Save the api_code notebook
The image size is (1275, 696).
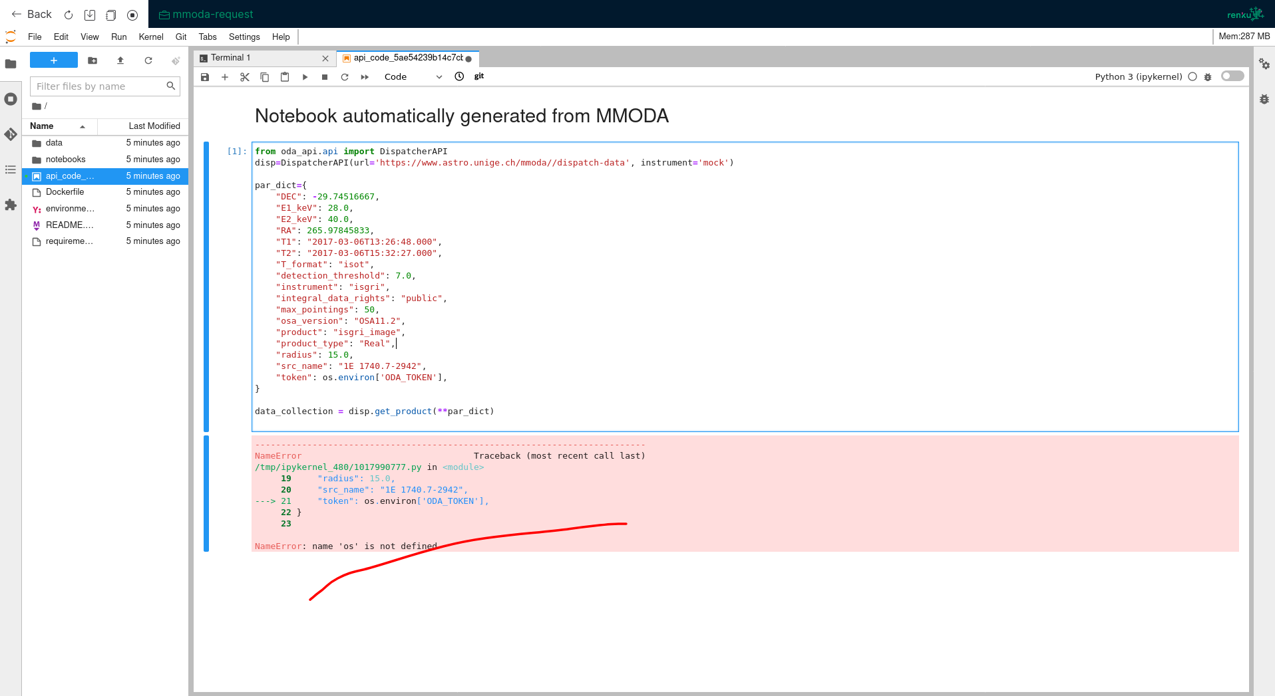(205, 76)
